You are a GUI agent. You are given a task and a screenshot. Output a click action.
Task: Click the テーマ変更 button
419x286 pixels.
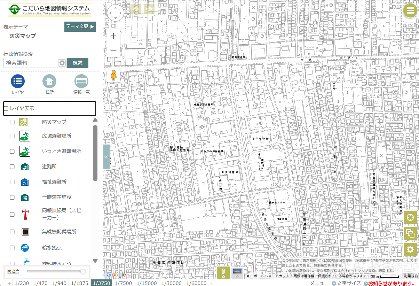(80, 26)
